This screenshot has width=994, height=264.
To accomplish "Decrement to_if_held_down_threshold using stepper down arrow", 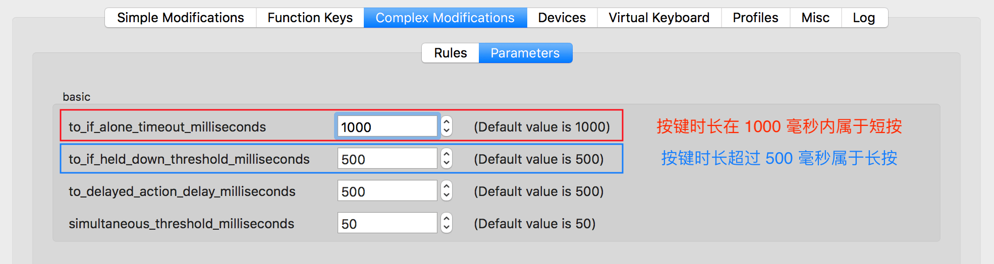I will [447, 163].
